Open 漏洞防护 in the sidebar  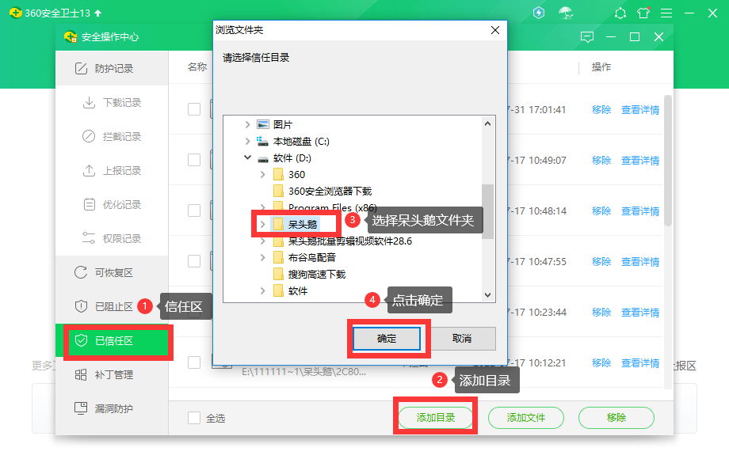(112, 408)
